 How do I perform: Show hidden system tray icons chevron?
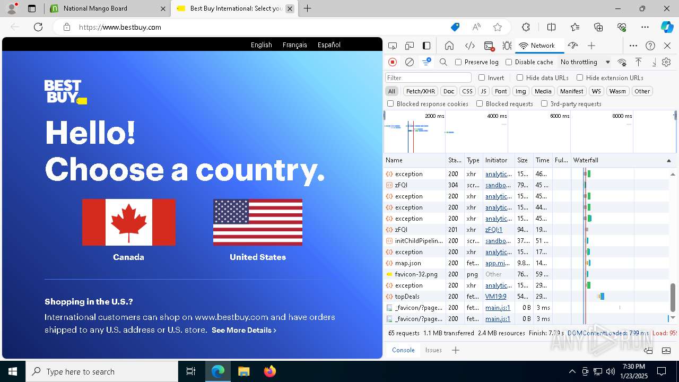[572, 371]
